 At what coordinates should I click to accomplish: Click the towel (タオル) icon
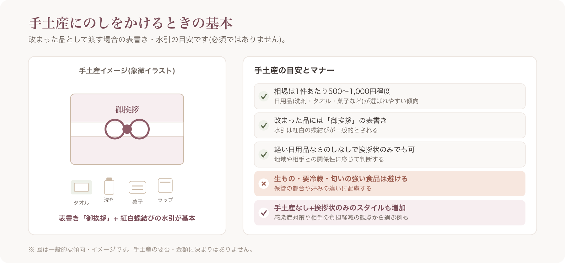81,187
